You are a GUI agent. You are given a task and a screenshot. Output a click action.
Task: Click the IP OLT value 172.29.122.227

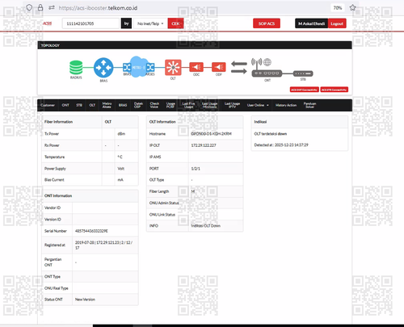click(204, 145)
